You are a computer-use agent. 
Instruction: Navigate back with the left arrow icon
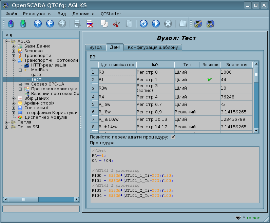[50, 24]
